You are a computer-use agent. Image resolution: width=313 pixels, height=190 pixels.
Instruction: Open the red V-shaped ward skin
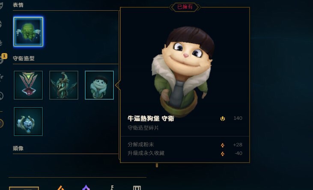[x=28, y=85]
